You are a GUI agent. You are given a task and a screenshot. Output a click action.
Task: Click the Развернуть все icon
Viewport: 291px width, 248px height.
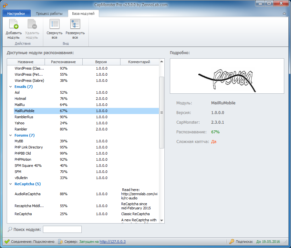point(75,24)
